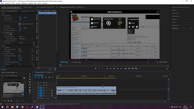Toggle Uniform Scale checkbox in Motion

(x=19, y=24)
